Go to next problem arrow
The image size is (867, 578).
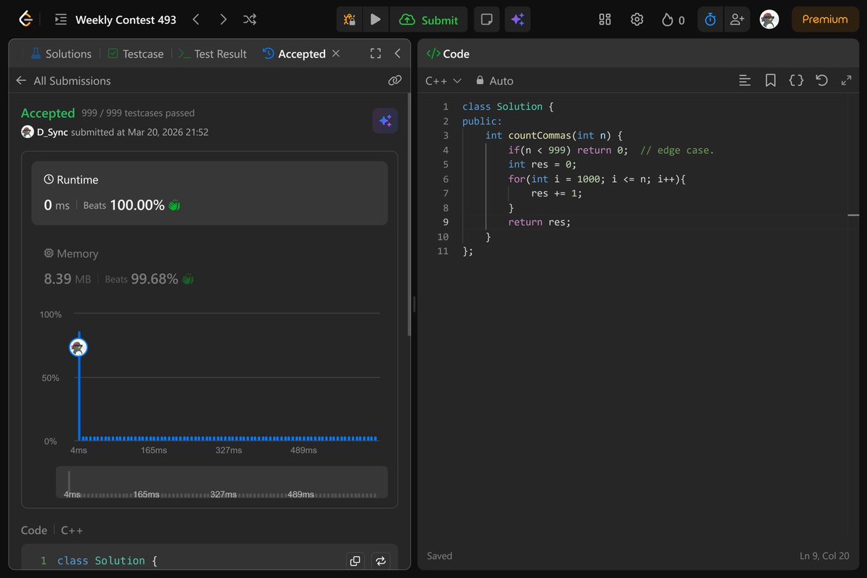pyautogui.click(x=223, y=20)
